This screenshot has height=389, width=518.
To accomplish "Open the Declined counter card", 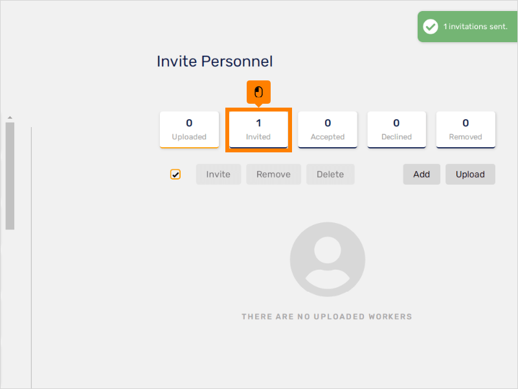I will [x=396, y=129].
